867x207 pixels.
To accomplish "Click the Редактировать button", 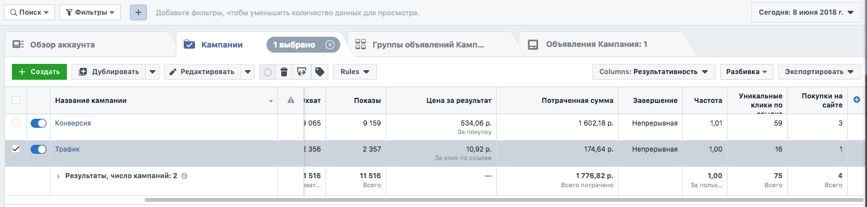I will tap(203, 72).
